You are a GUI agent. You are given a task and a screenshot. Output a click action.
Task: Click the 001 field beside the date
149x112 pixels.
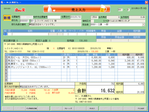pyautogui.click(x=120, y=10)
